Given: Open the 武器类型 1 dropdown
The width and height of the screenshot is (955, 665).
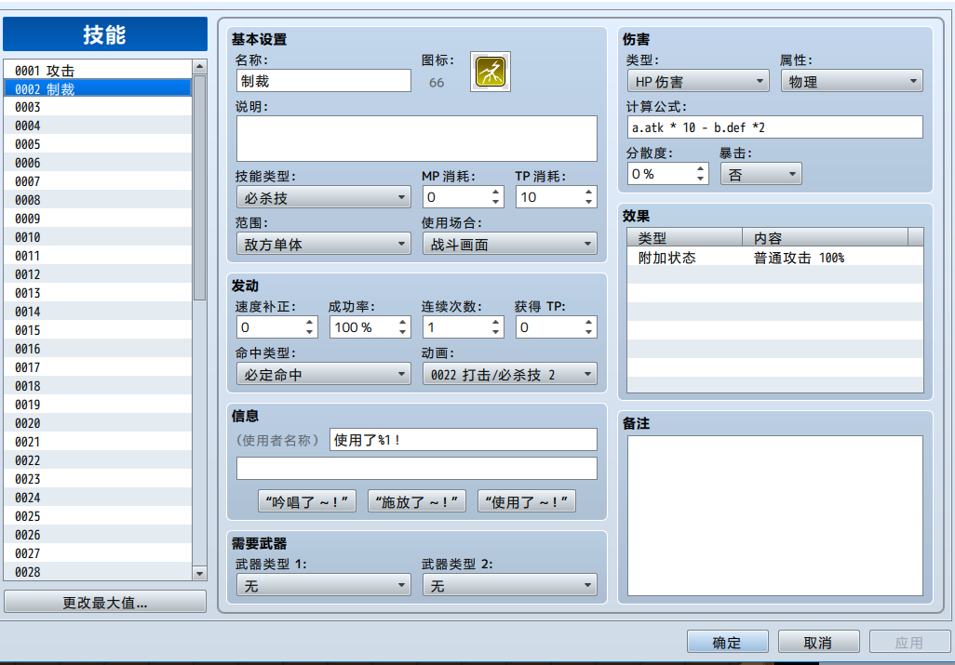Looking at the screenshot, I should (323, 585).
